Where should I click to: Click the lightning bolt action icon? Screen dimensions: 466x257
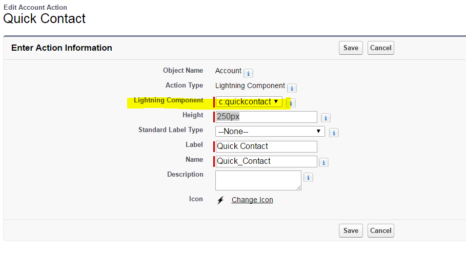click(x=220, y=200)
